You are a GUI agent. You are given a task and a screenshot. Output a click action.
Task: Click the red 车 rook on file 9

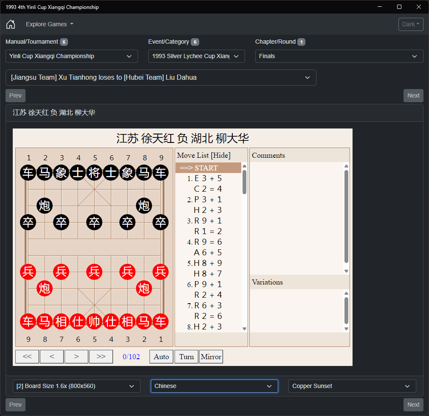click(x=28, y=321)
